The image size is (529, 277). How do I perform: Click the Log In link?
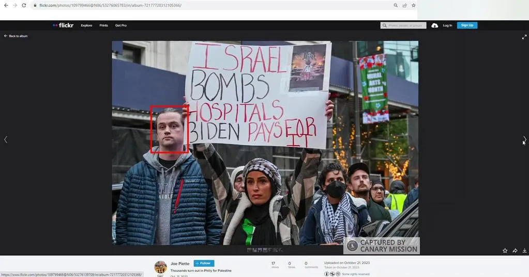pos(447,25)
